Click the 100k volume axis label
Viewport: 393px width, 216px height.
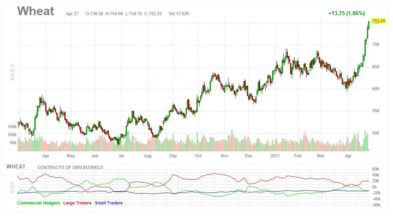pos(12,135)
